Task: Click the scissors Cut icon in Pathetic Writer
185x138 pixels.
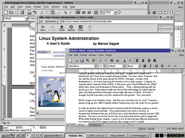Action: (x=100, y=60)
